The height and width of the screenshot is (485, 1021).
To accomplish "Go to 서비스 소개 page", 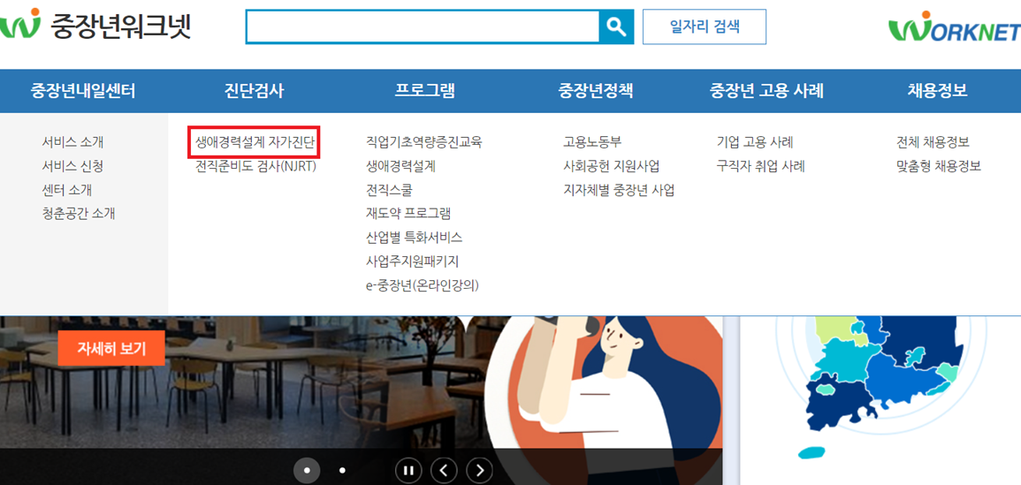I will pos(72,142).
